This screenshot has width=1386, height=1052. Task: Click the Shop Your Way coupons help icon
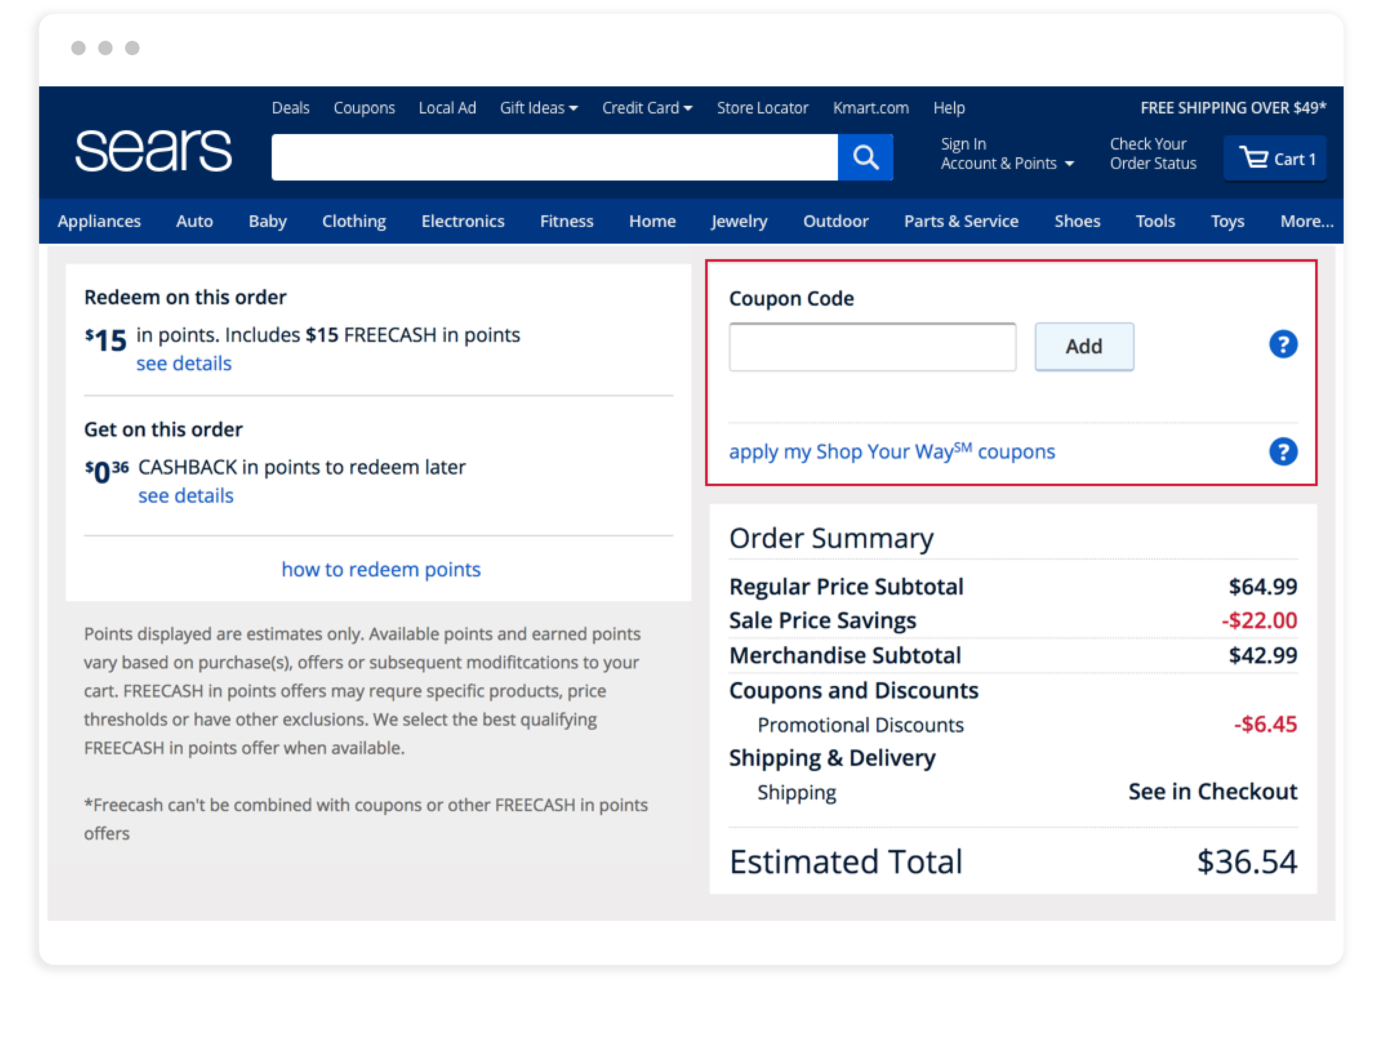tap(1282, 451)
